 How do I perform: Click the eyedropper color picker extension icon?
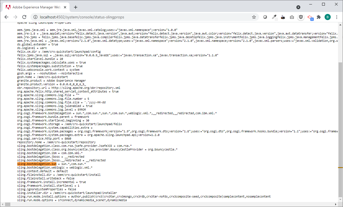(274, 17)
